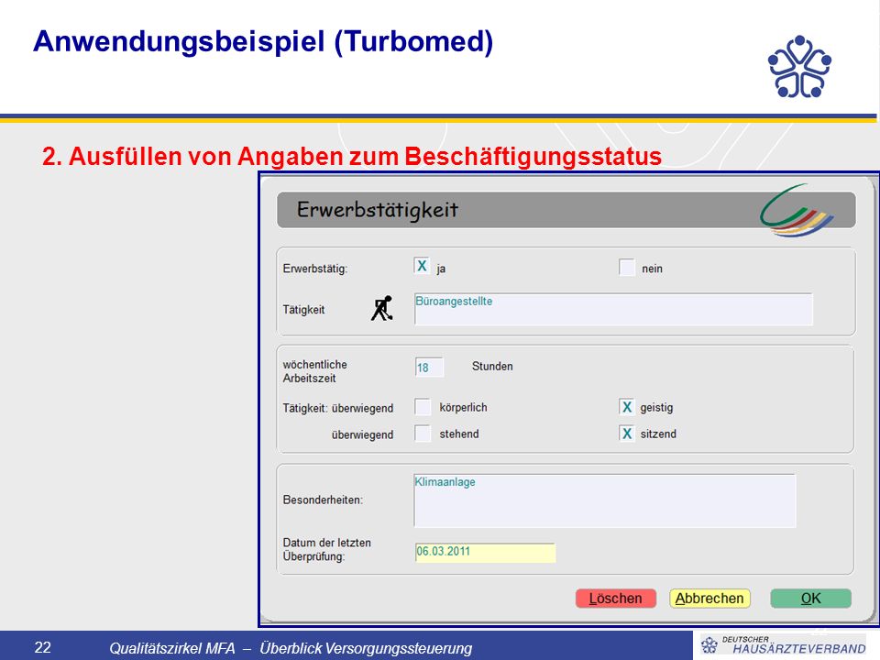This screenshot has width=880, height=660.
Task: Click the worker icon beside Tätigkeit
Action: 381,309
